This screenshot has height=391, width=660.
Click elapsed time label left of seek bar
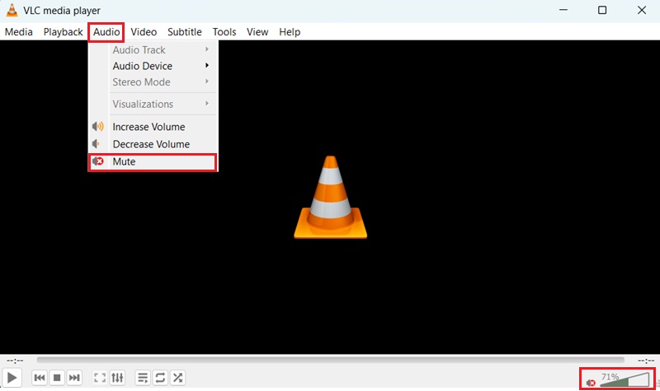(x=15, y=361)
